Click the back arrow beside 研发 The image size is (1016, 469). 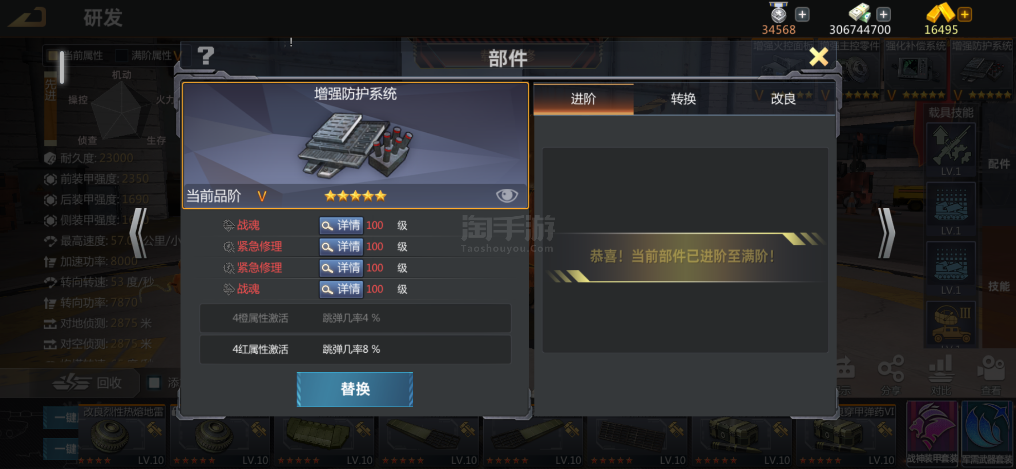28,17
